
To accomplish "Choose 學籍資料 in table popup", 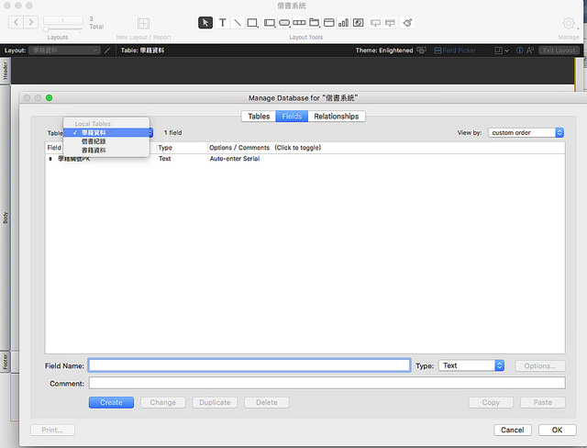I will 106,132.
